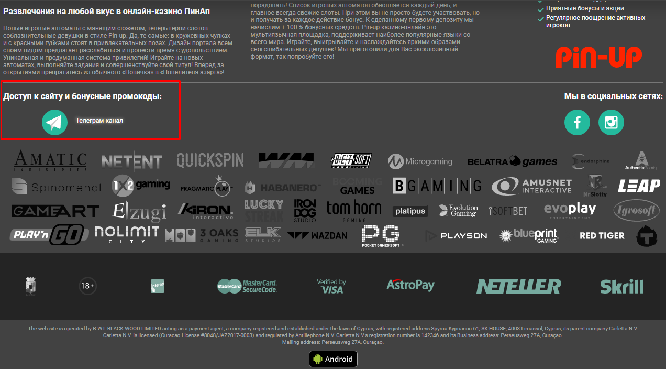
Task: Click the Curaçao license crest icon
Action: 30,286
